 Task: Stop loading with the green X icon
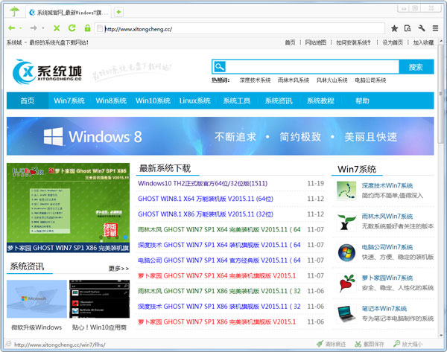[x=57, y=28]
